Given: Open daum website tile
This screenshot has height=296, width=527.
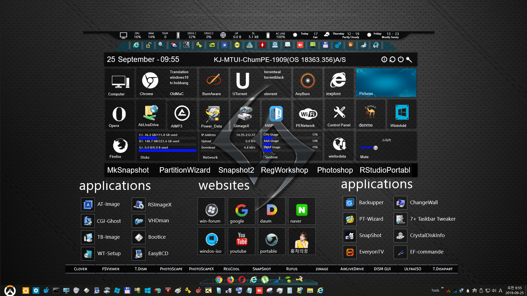Looking at the screenshot, I should point(272,211).
